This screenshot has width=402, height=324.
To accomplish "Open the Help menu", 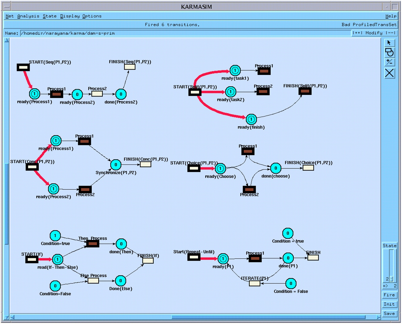I will pos(391,16).
